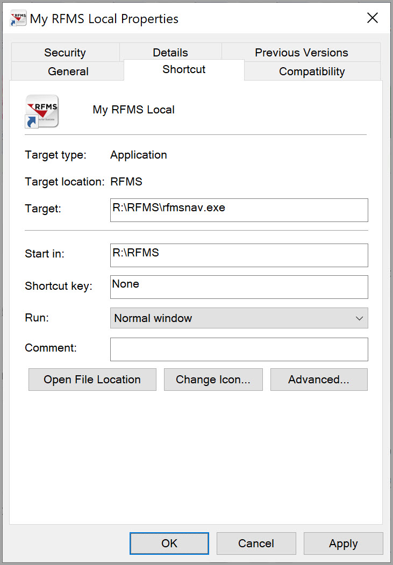Image resolution: width=393 pixels, height=565 pixels.
Task: Click the Open File Location button
Action: pyautogui.click(x=92, y=380)
